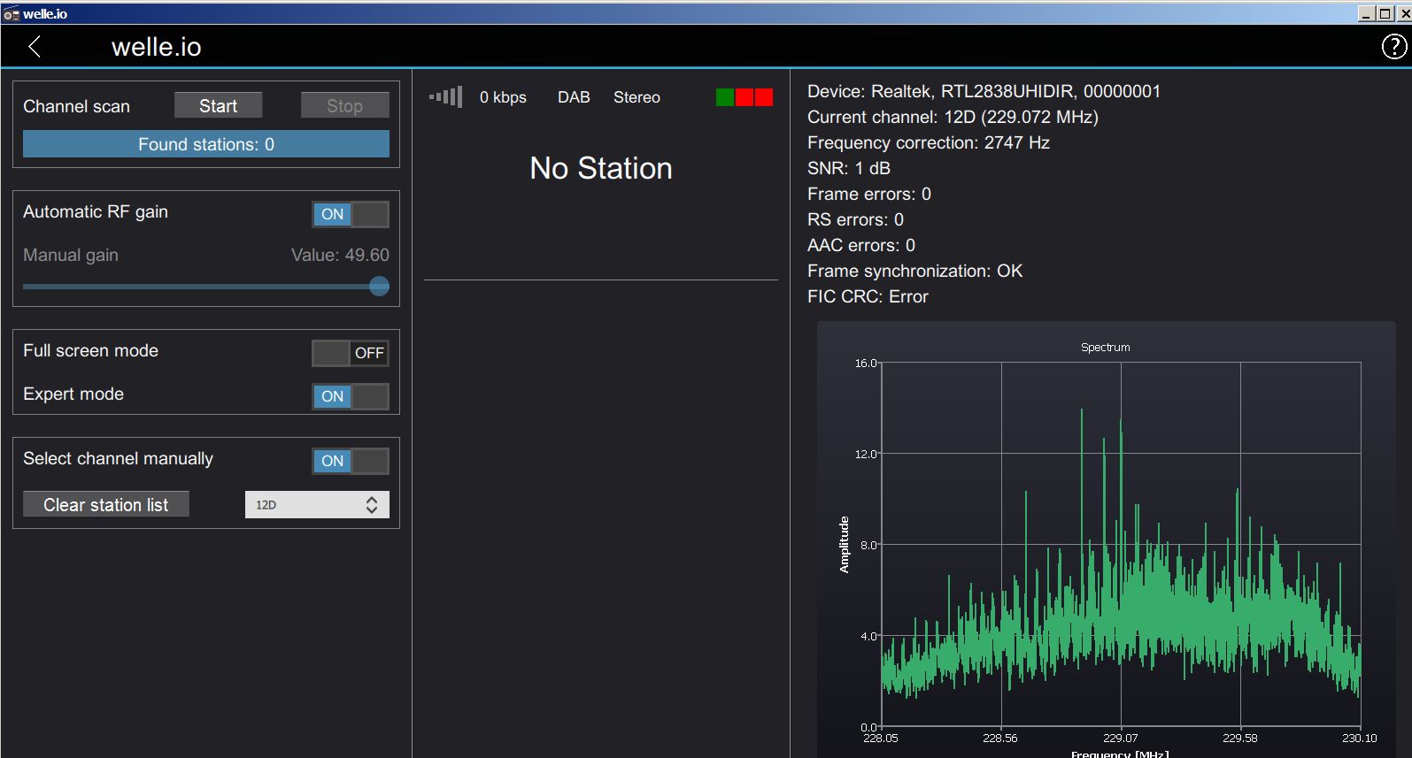Enable Full screen mode switch

351,353
